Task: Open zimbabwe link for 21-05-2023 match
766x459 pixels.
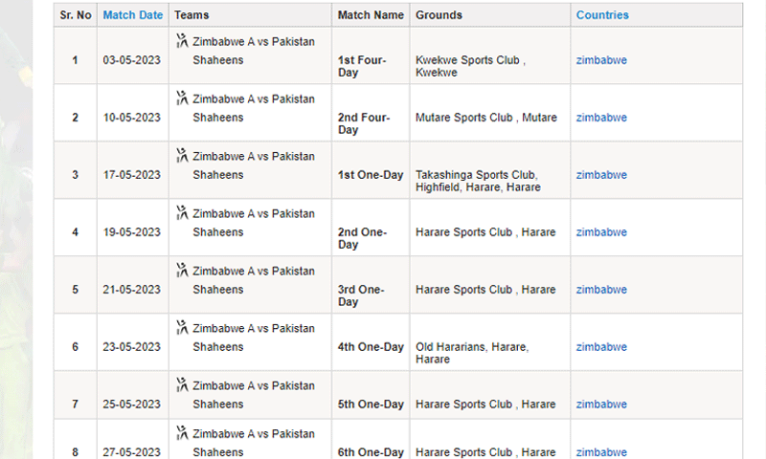Action: [601, 289]
